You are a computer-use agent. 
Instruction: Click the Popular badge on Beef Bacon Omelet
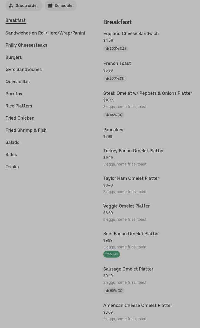112,254
